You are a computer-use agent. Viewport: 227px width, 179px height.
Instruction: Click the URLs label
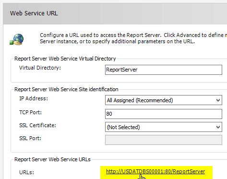(x=26, y=172)
